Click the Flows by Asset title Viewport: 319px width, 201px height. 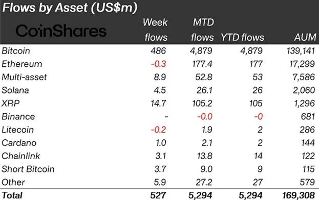(x=70, y=8)
